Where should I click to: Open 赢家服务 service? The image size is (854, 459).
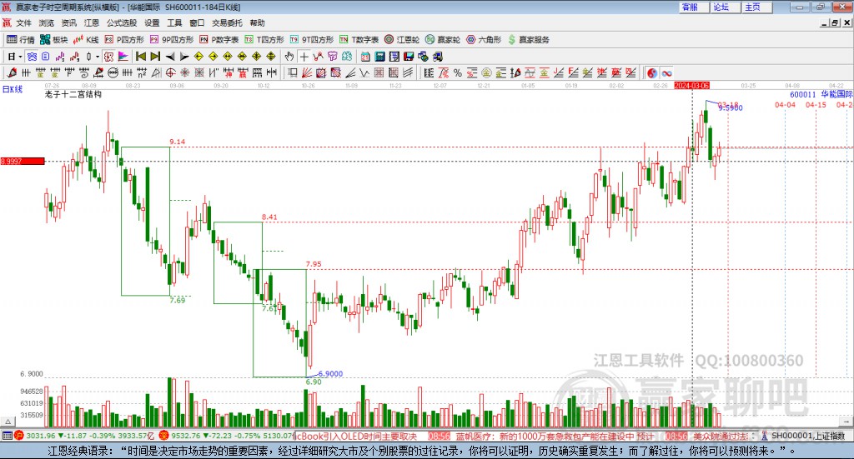pyautogui.click(x=528, y=40)
